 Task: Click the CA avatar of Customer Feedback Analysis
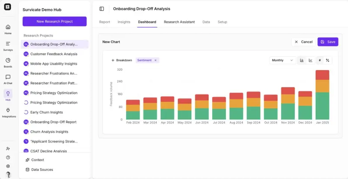[26, 54]
